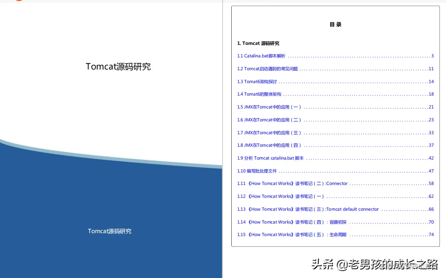Click page number 62 of entry 1.12
Viewport: 446px width, 278px height.
(x=431, y=196)
